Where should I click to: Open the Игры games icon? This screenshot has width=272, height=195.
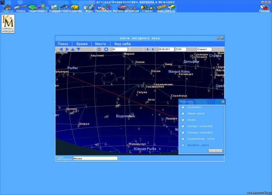pyautogui.click(x=89, y=8)
